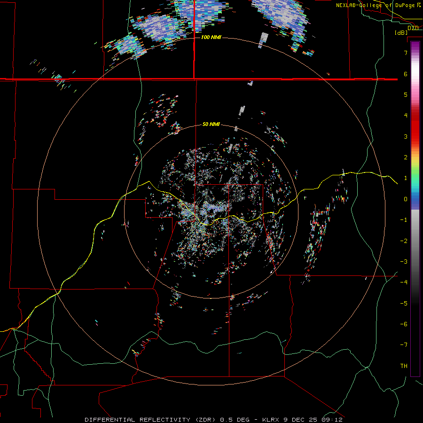Click the "7" scale value
Viewport: 423px width, 423px height.
[406, 53]
